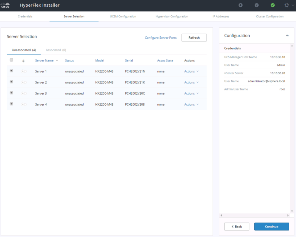The image size is (296, 237).
Task: Click Server 3 unassociated status cell
Action: [x=74, y=93]
